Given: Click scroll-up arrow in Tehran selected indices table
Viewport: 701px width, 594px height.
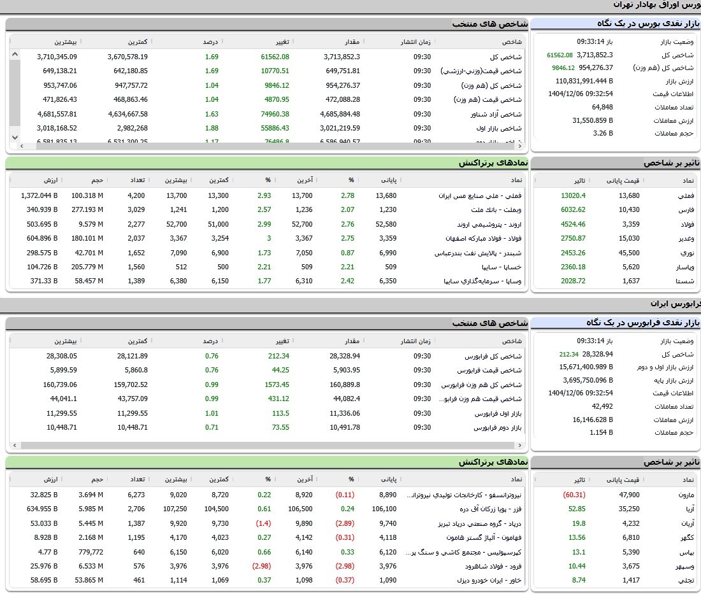Looking at the screenshot, I should (x=15, y=55).
